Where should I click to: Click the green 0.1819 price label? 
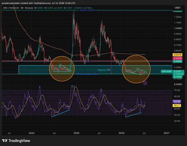pos(177,77)
